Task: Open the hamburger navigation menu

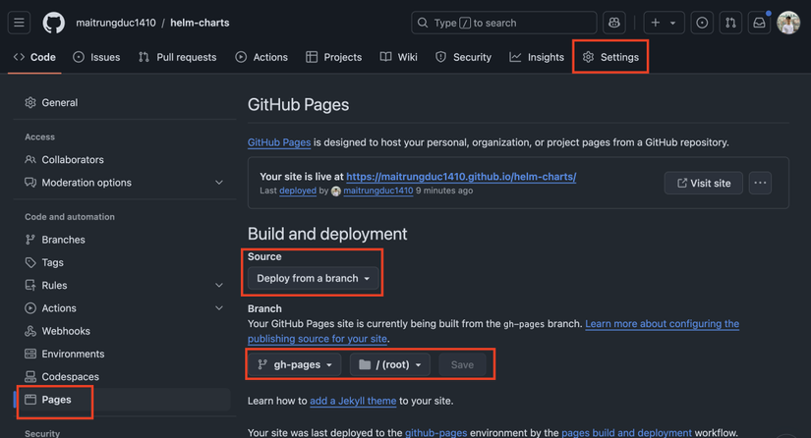Action: coord(19,23)
